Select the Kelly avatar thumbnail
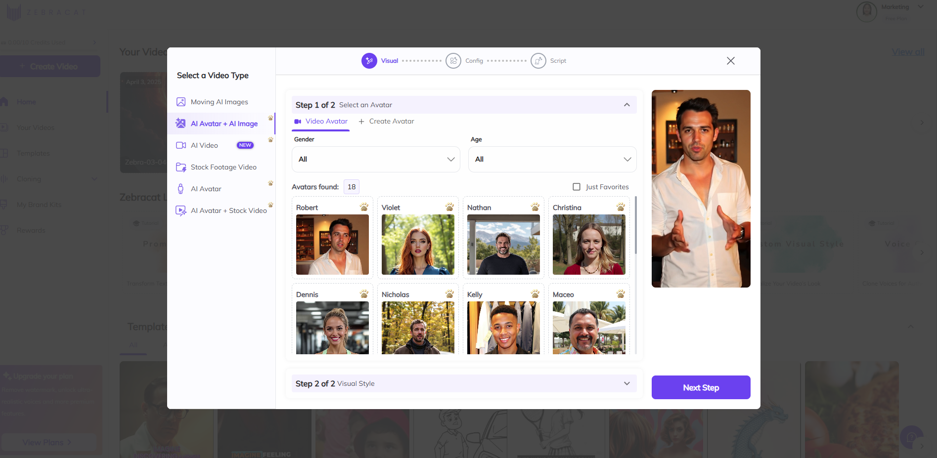The image size is (937, 458). [x=503, y=328]
